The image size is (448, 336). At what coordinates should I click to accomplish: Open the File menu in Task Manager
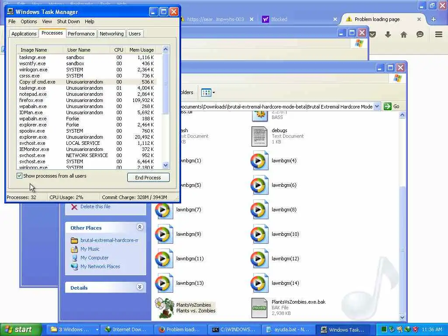click(x=12, y=21)
